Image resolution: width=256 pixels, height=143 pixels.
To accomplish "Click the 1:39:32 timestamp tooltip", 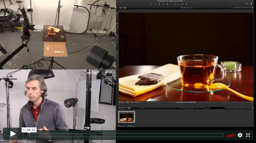I will coord(29,130).
